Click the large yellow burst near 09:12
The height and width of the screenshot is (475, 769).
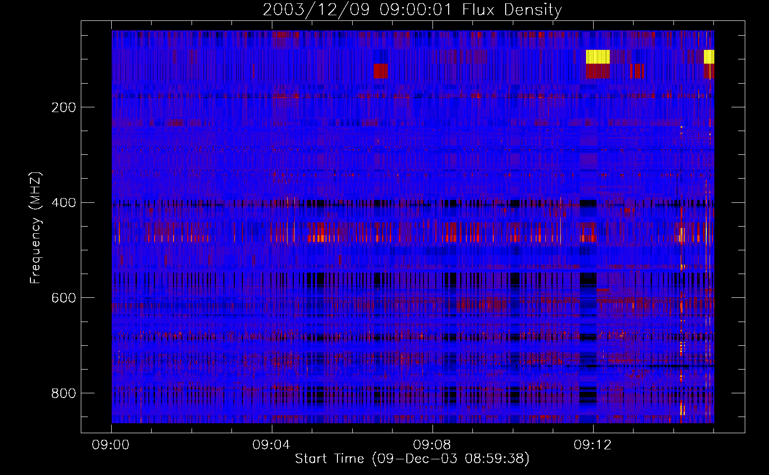click(x=598, y=57)
